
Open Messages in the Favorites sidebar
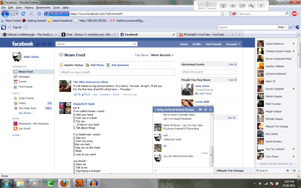click(x=24, y=77)
